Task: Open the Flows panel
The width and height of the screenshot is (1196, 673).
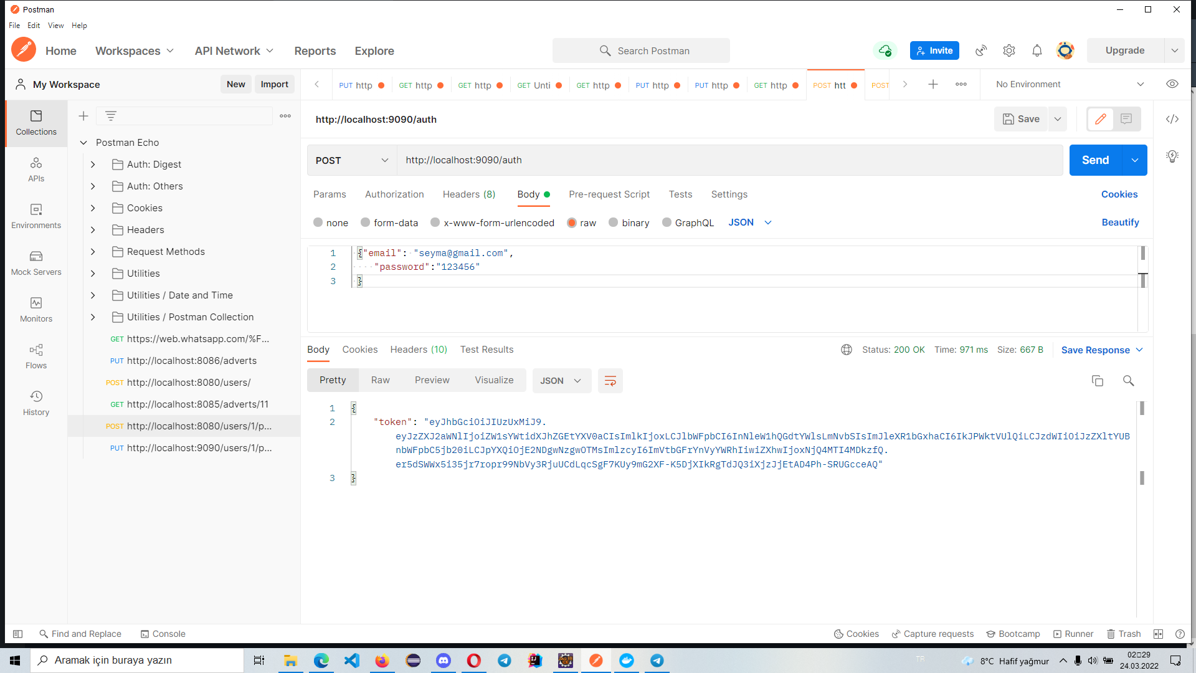Action: point(36,356)
